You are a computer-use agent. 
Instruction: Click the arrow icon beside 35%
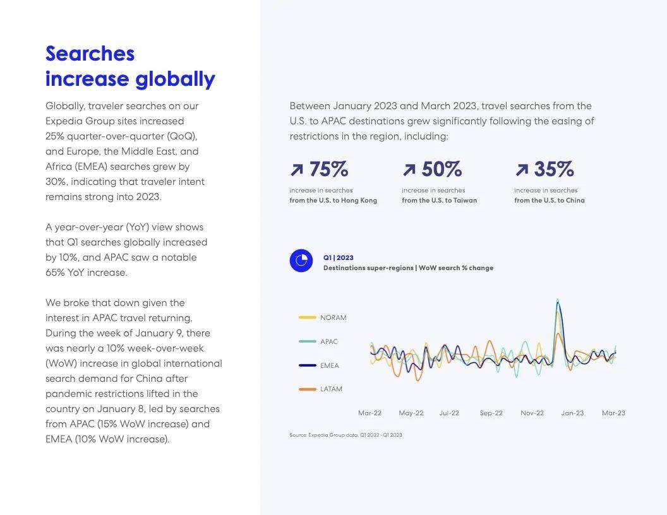(x=522, y=170)
